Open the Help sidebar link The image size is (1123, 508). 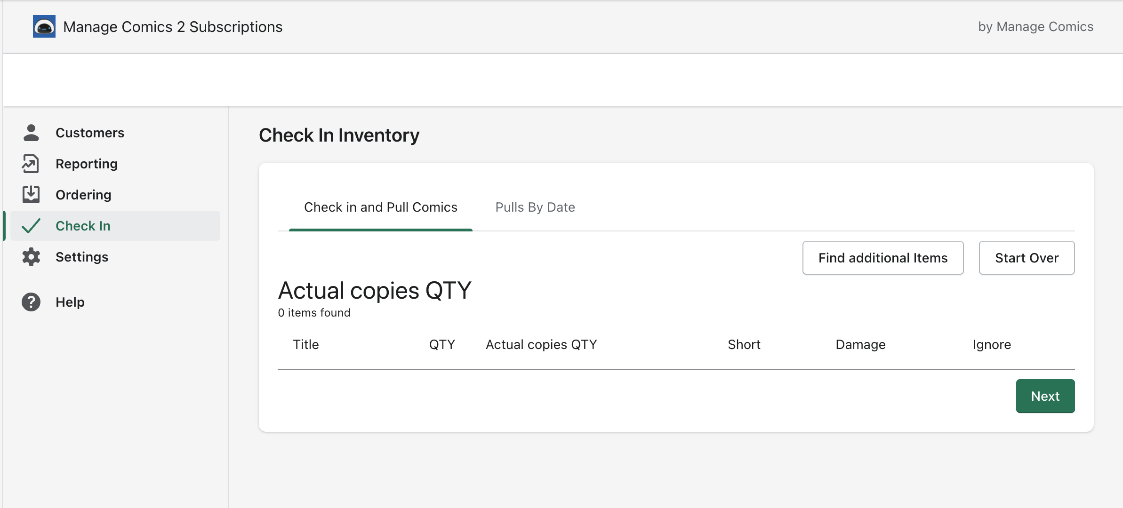point(70,302)
